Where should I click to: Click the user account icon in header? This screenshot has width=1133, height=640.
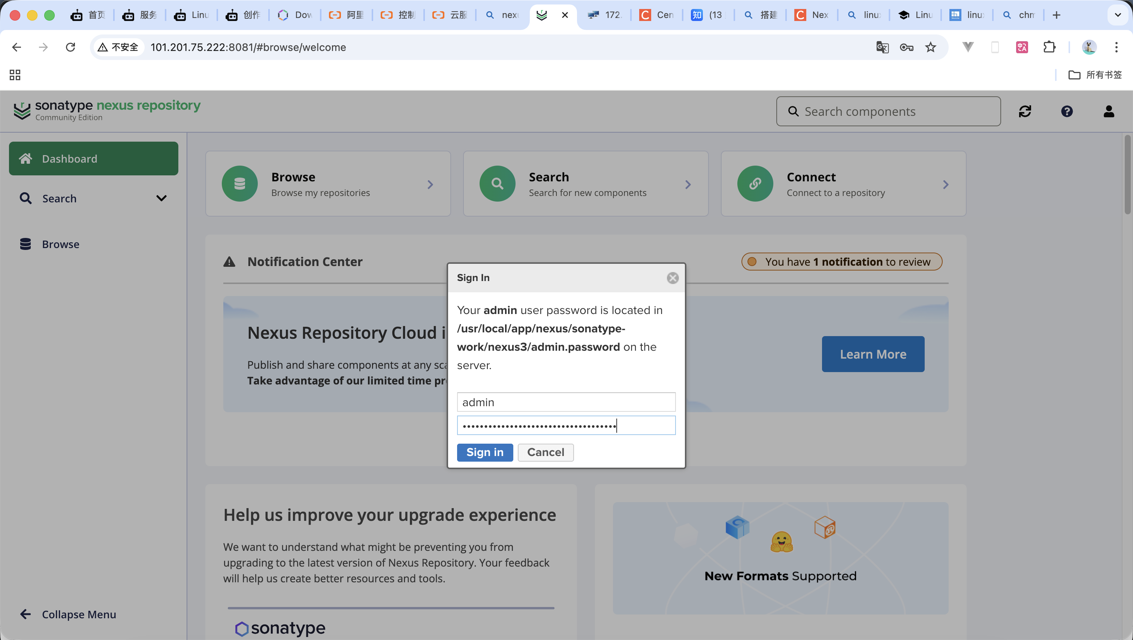(1108, 111)
